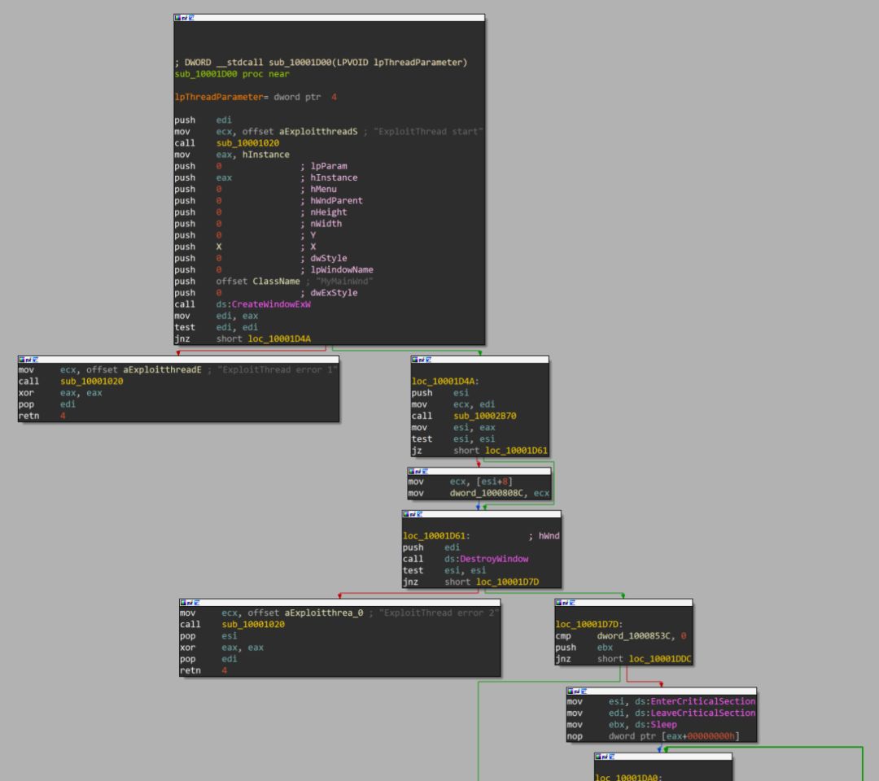Screen dimensions: 879x781
Task: Click sub_10002B70 call target
Action: click(x=484, y=416)
